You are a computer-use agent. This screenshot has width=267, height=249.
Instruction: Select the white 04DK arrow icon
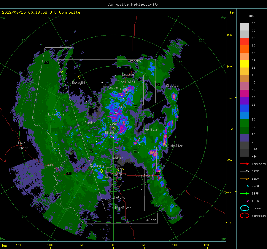(x=244, y=171)
